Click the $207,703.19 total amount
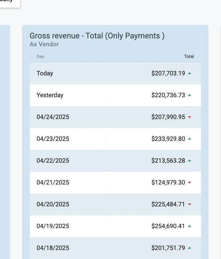This screenshot has width=221, height=259. pos(168,73)
